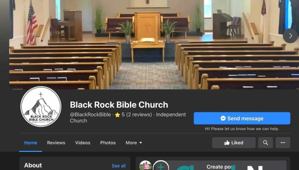The height and width of the screenshot is (170, 299).
Task: Open the 5 (2 reviews) rating
Action: point(137,115)
